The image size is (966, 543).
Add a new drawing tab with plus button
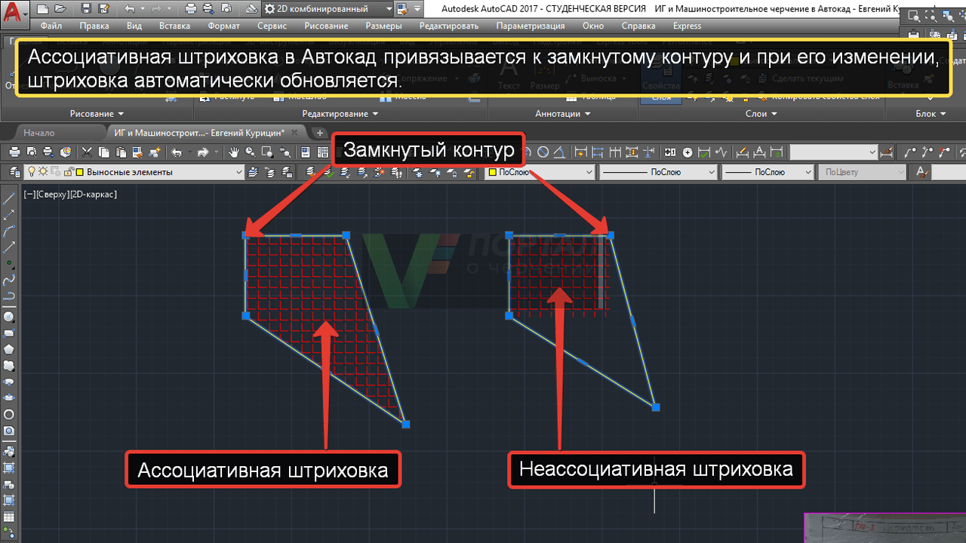[320, 133]
